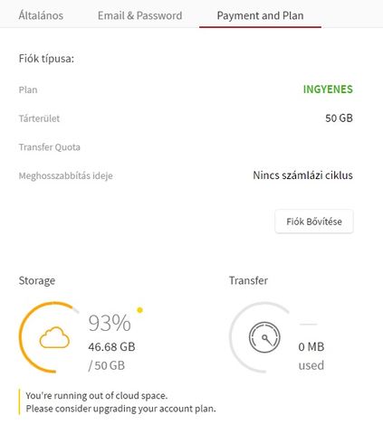Click the orange cloud storage icon
Viewport: 383px width, 434px height.
[x=54, y=337]
